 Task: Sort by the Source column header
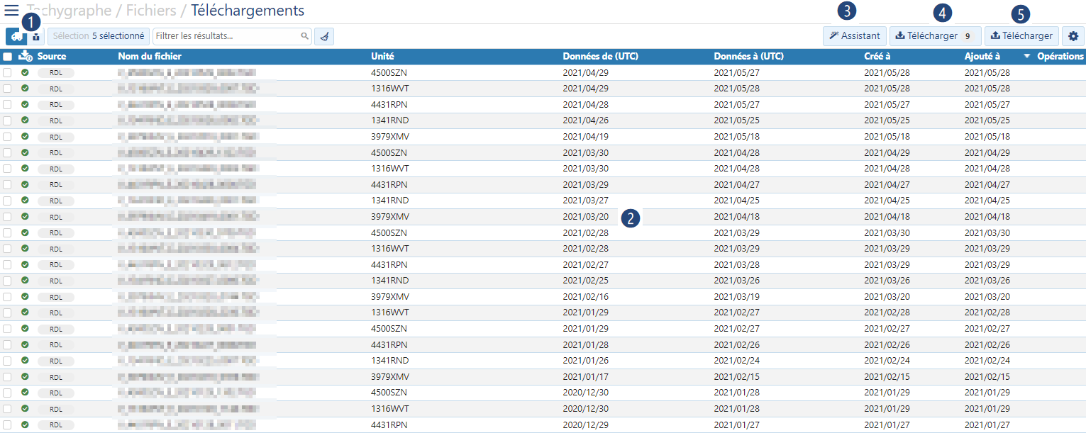(52, 56)
